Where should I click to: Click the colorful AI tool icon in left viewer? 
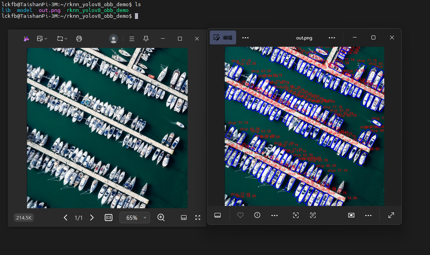[x=26, y=39]
